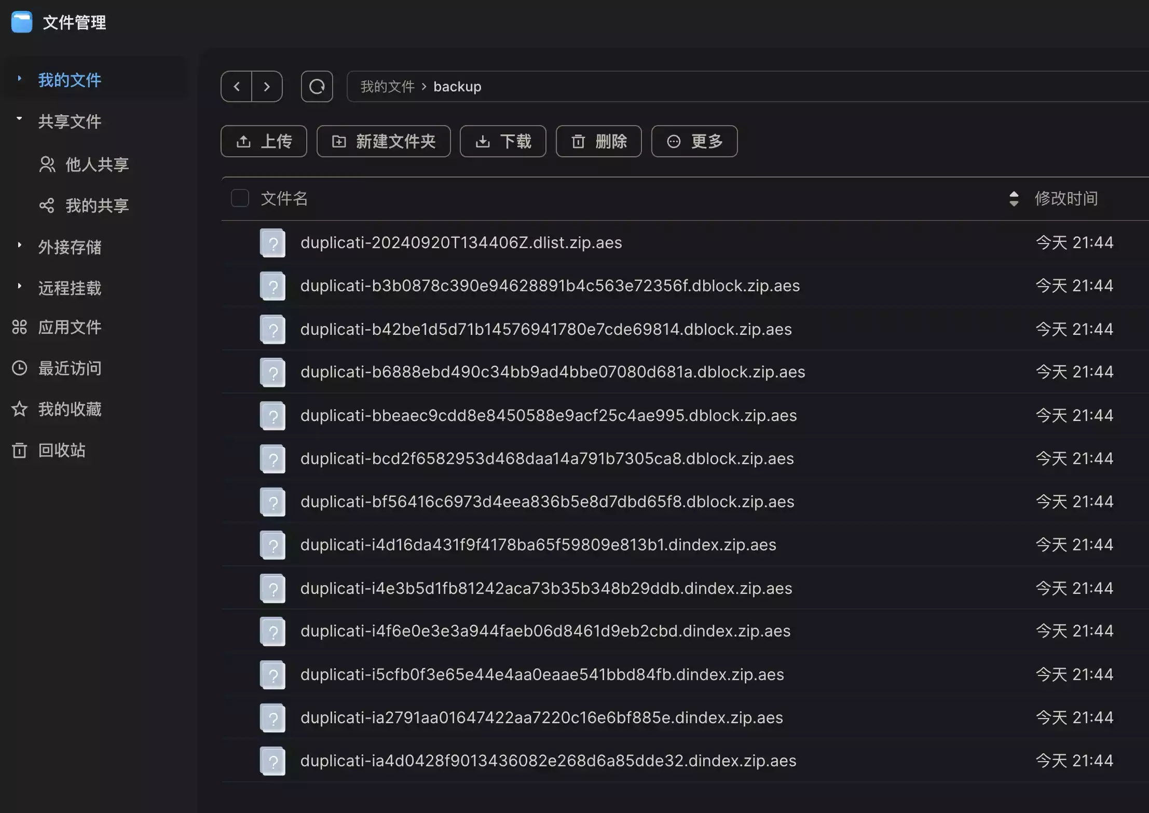The height and width of the screenshot is (813, 1149).
Task: Expand the 我的文件 tree arrow
Action: click(19, 78)
